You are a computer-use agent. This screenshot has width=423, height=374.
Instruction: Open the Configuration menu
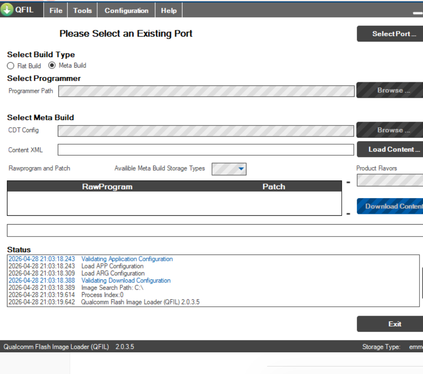pyautogui.click(x=126, y=10)
